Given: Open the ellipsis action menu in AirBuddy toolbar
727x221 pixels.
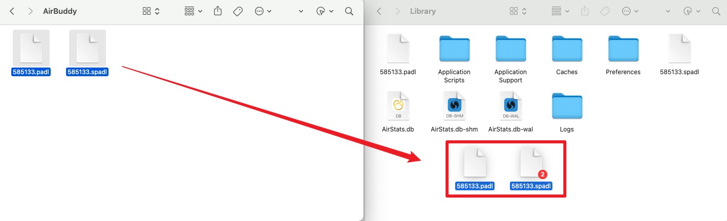Looking at the screenshot, I should (263, 11).
